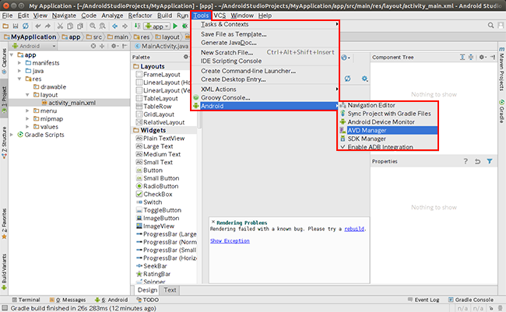This screenshot has width=506, height=312.
Task: Expand the java folder
Action: point(19,71)
